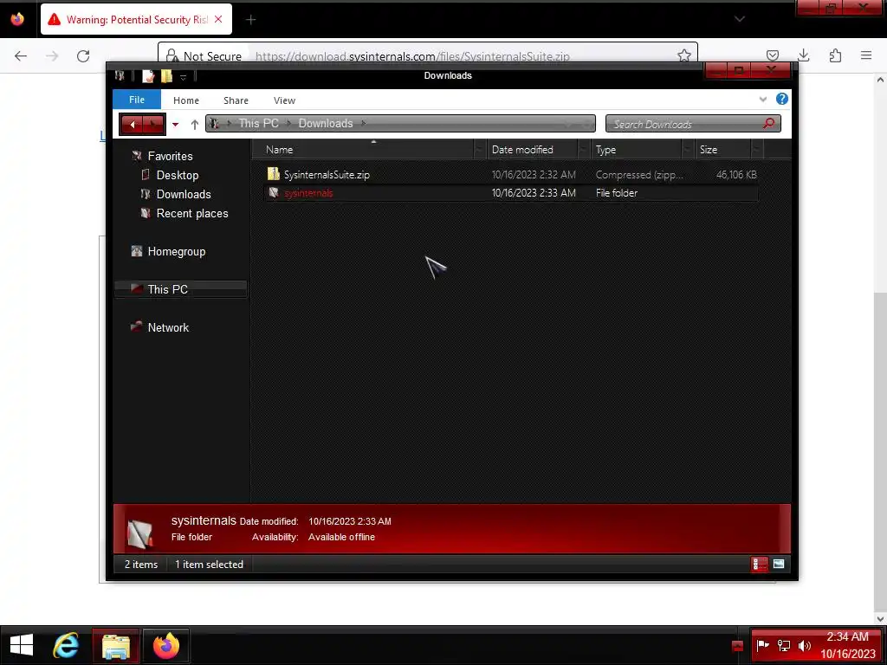This screenshot has width=887, height=665.
Task: Open Desktop in the navigation pane
Action: click(177, 175)
